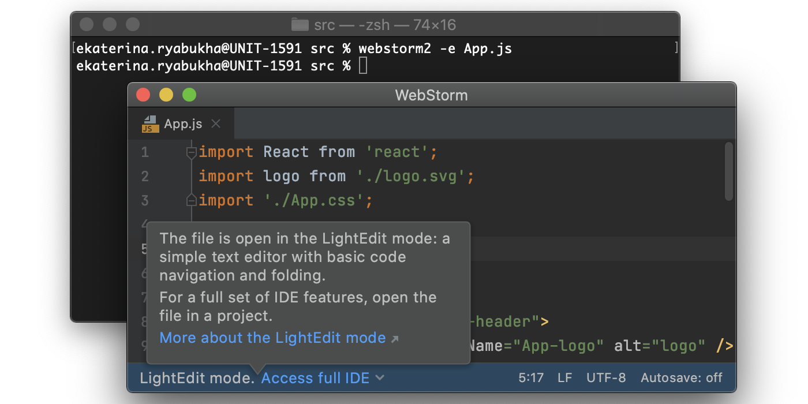Click './logo.svg' string on line 2
The image size is (808, 404).
pos(410,176)
